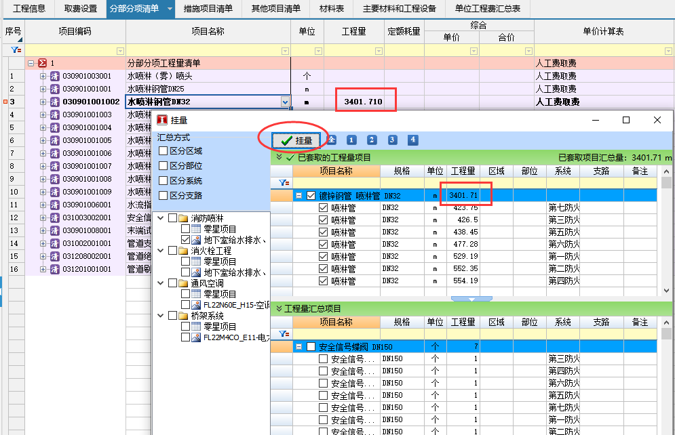
Task: Click the 项目编码 column header
Action: [x=75, y=32]
